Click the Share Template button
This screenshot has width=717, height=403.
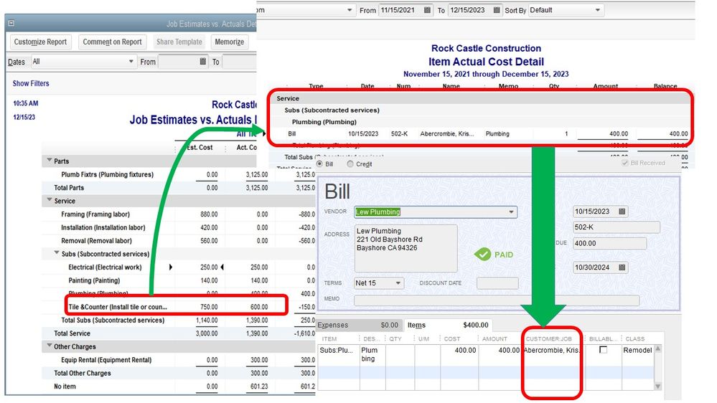tap(179, 42)
